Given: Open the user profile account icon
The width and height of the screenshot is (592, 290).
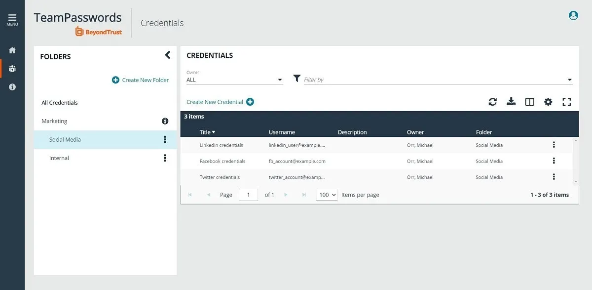Looking at the screenshot, I should pos(573,16).
